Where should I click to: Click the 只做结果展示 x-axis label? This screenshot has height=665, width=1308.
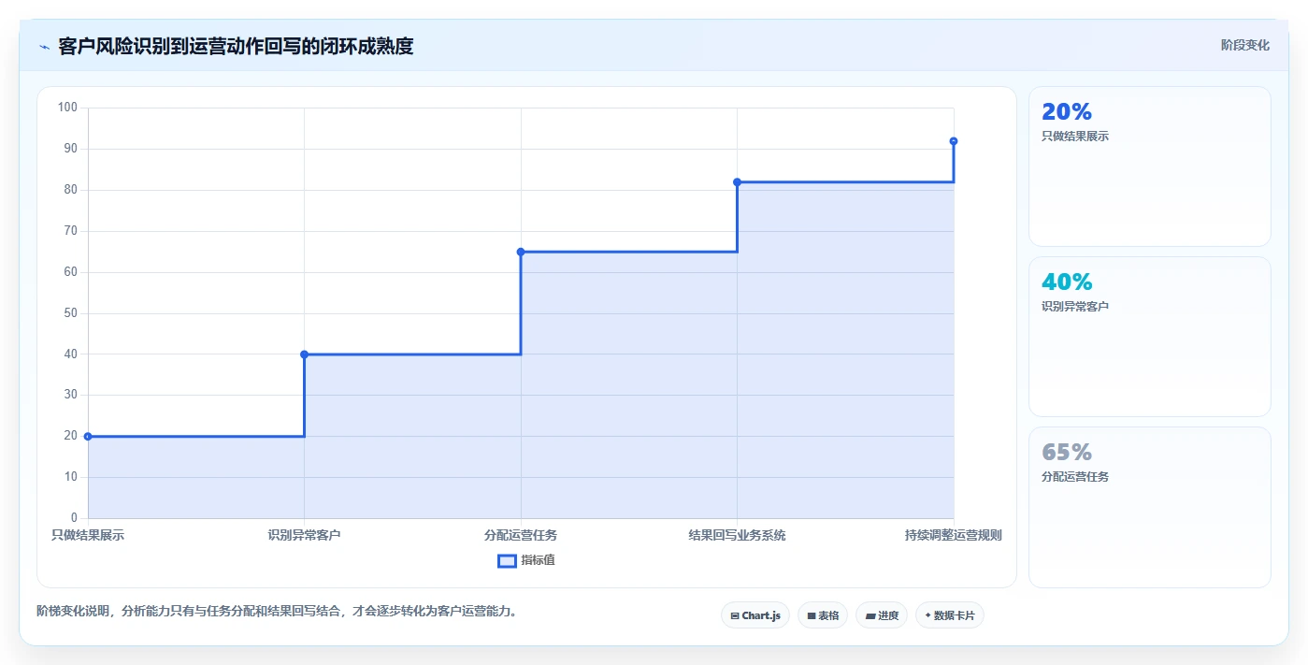(x=88, y=535)
